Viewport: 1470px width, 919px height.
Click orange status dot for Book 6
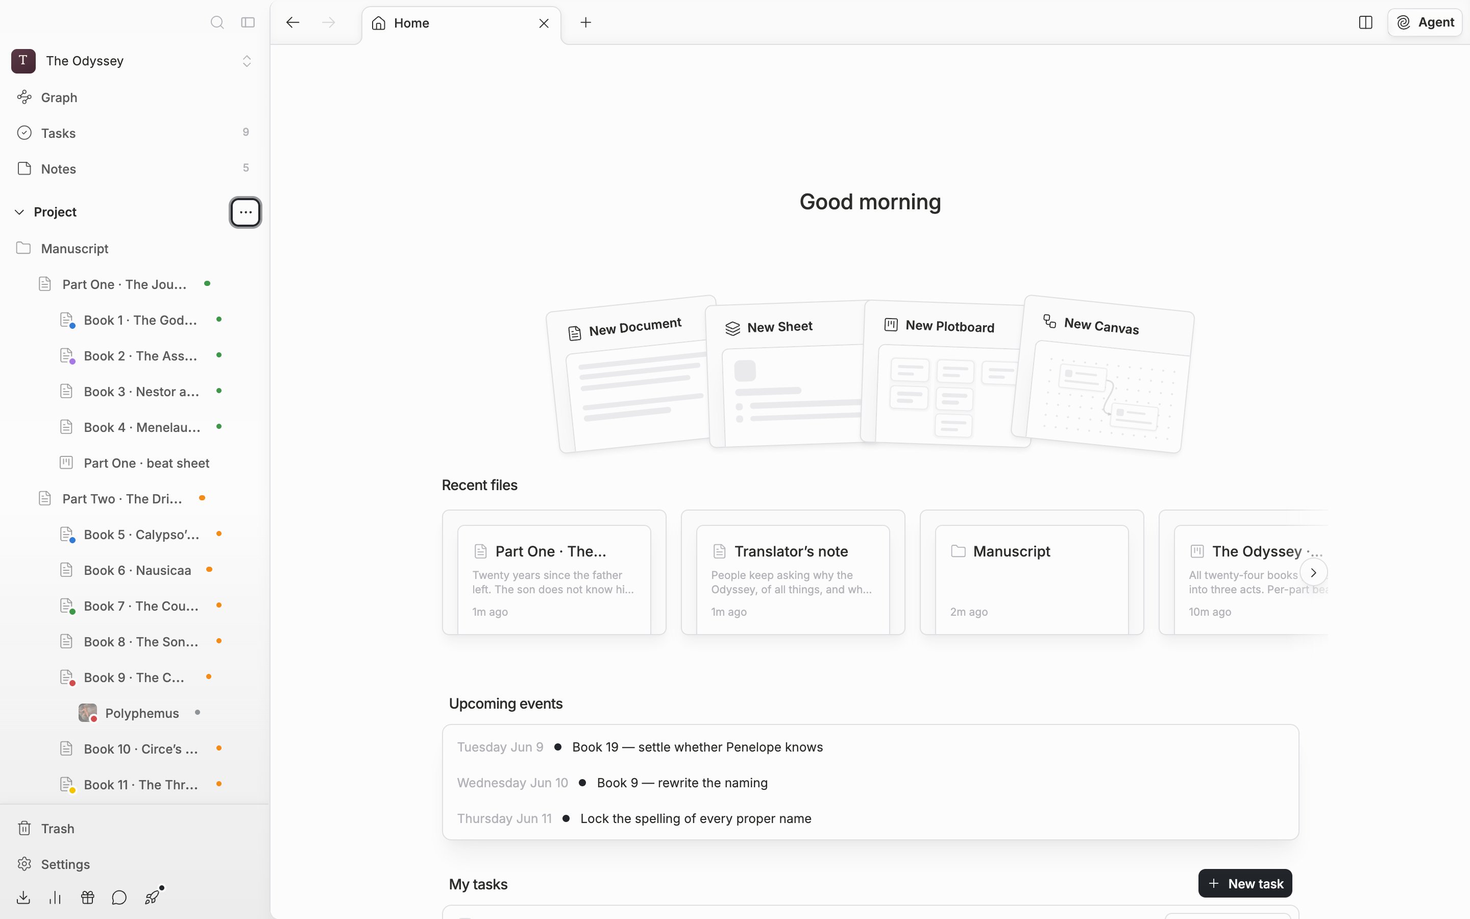[209, 569]
